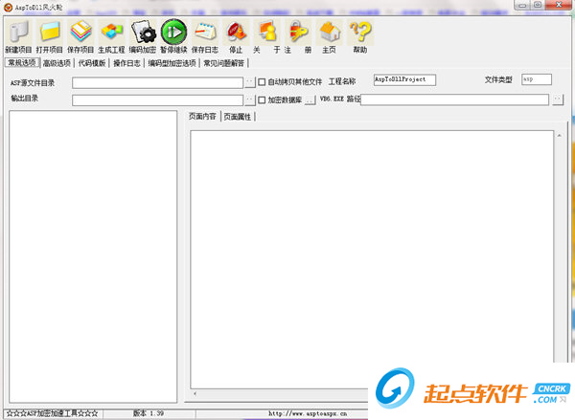Select the 编码型加密选项 tab
Screen dimensions: 575x420
172,63
